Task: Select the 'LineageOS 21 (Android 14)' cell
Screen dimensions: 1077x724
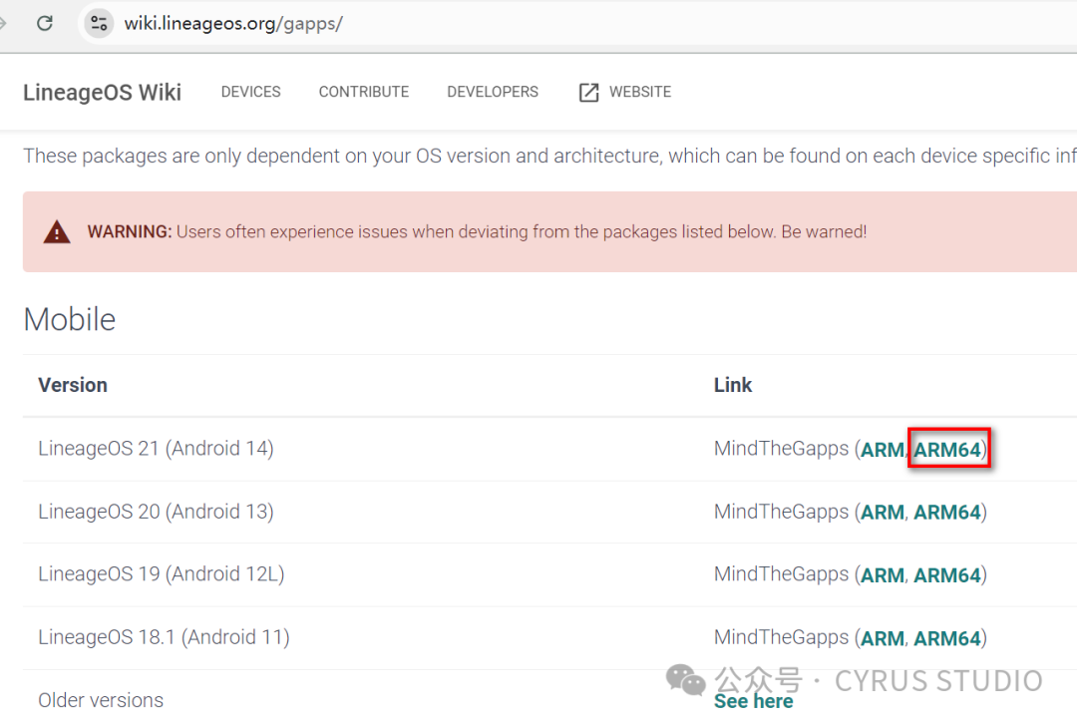Action: [x=156, y=449]
